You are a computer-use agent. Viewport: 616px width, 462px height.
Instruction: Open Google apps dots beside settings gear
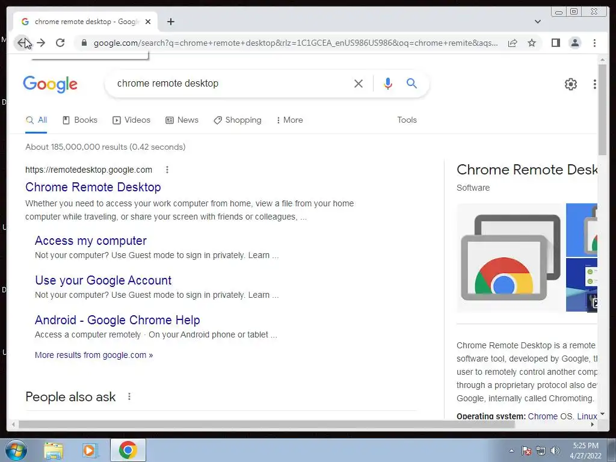tap(595, 84)
